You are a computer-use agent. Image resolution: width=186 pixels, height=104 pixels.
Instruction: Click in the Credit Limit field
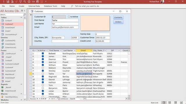(x=103, y=41)
